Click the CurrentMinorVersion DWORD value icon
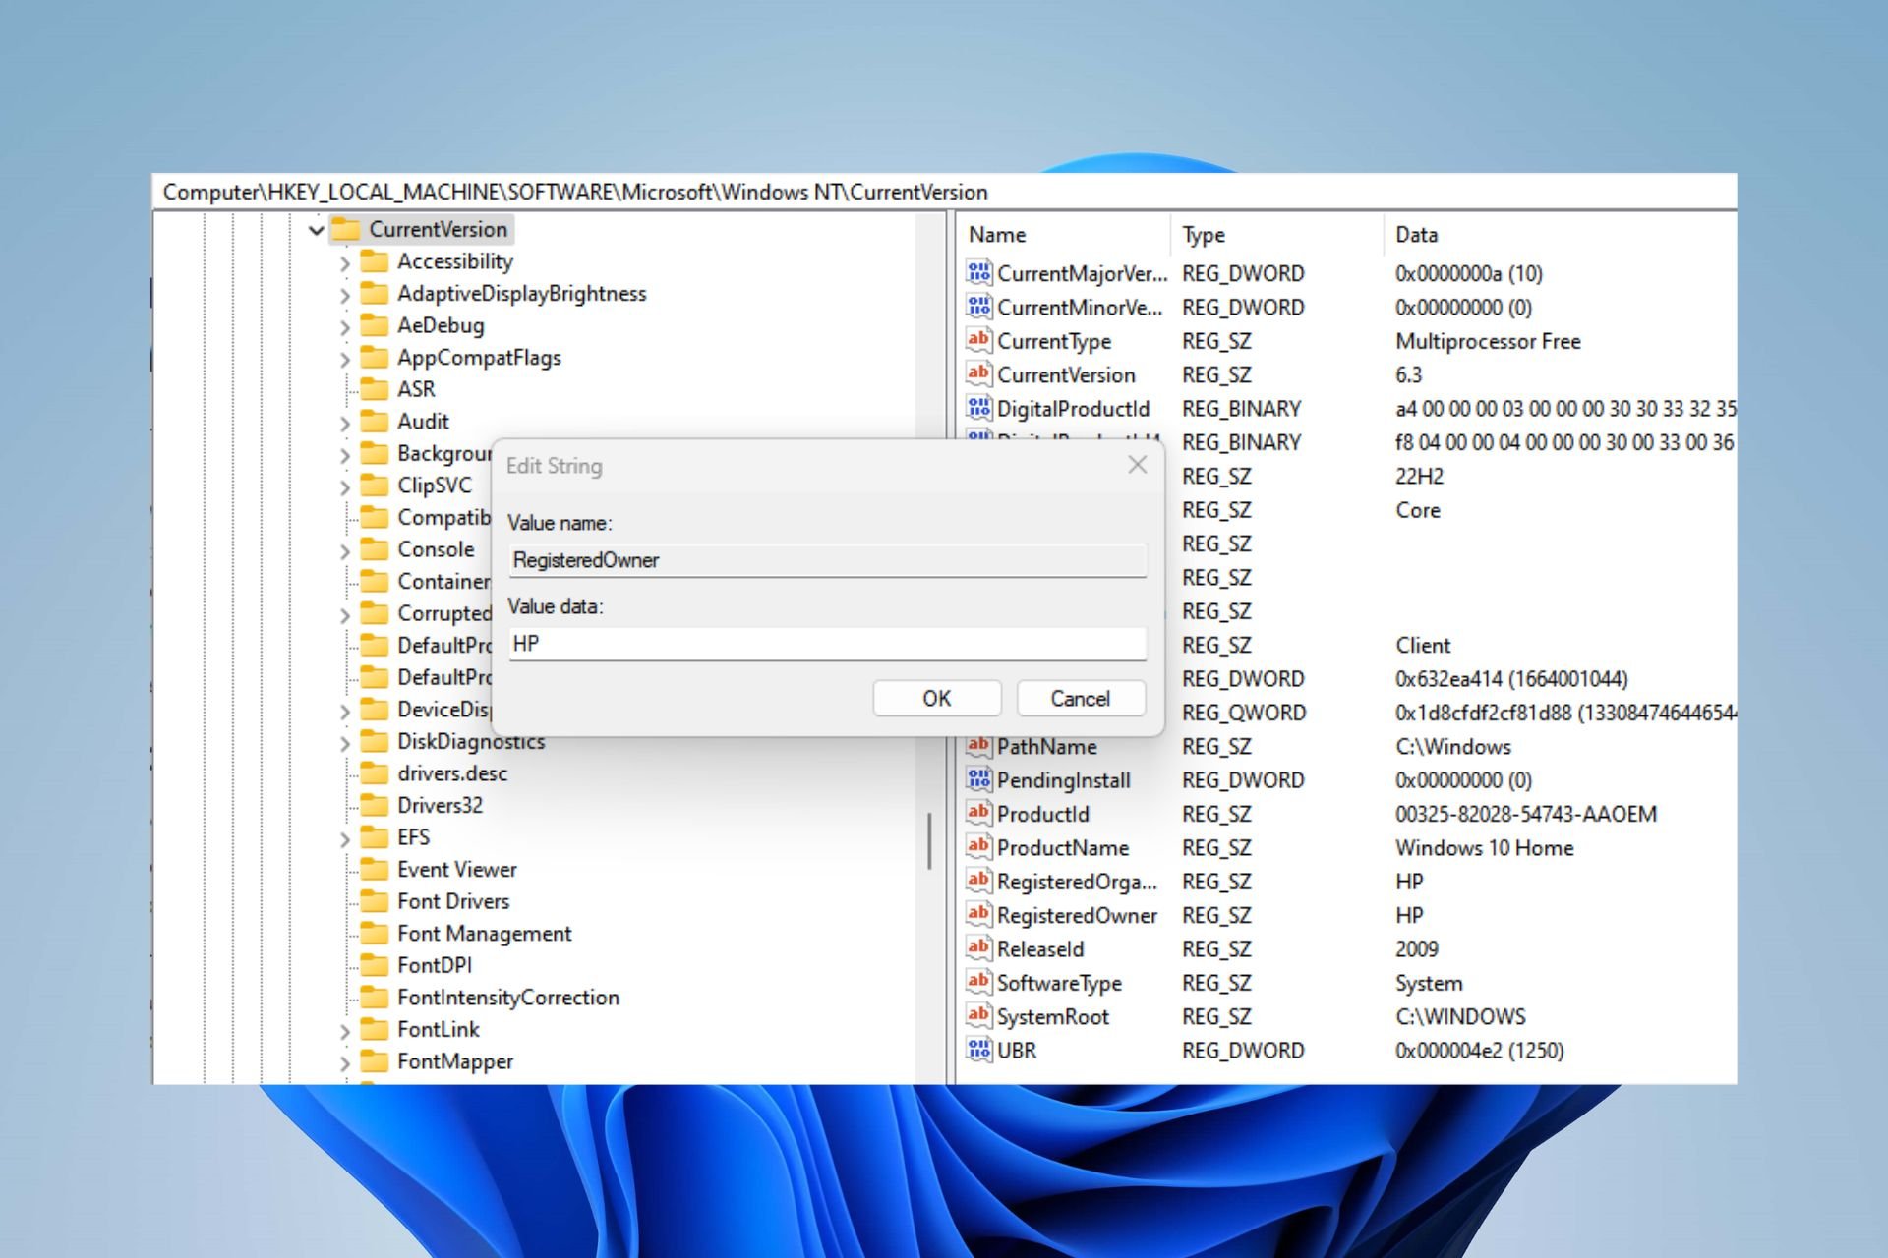 click(x=978, y=307)
